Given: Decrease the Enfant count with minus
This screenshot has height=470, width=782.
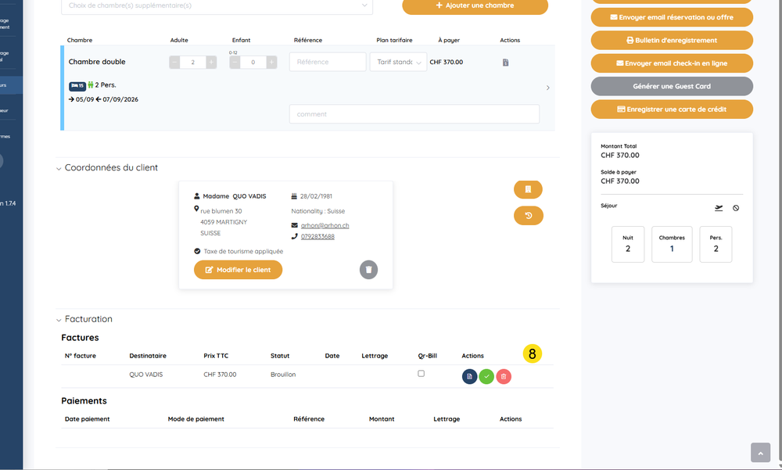Looking at the screenshot, I should pyautogui.click(x=235, y=63).
